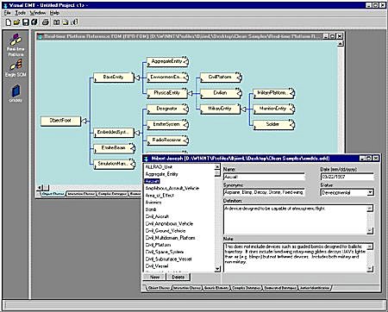This screenshot has width=388, height=312.
Task: Click the last toolbar icon after notes
Action: 74,22
